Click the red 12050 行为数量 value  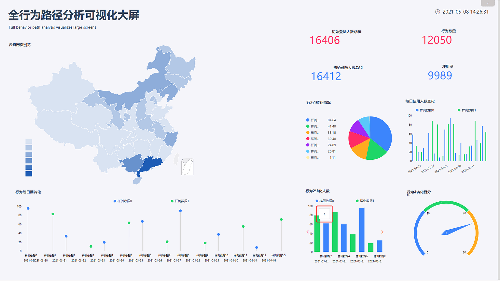point(437,40)
